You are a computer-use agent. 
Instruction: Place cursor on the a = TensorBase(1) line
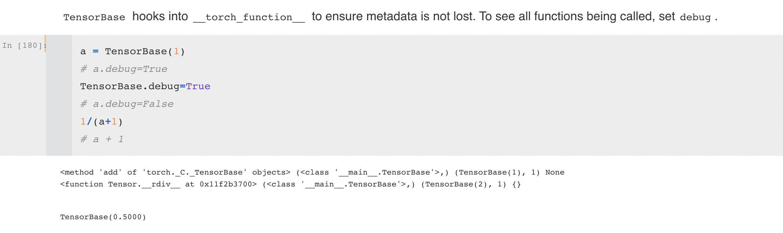click(132, 51)
